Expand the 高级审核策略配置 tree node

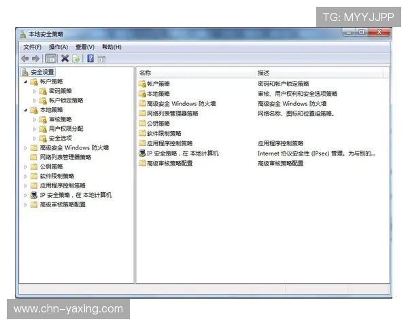pos(26,205)
